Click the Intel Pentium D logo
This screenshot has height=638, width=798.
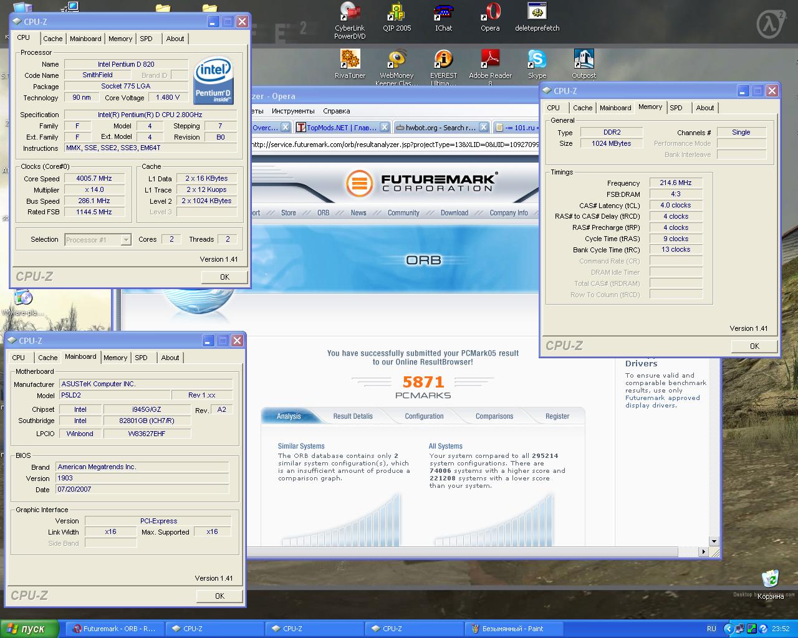pyautogui.click(x=213, y=81)
